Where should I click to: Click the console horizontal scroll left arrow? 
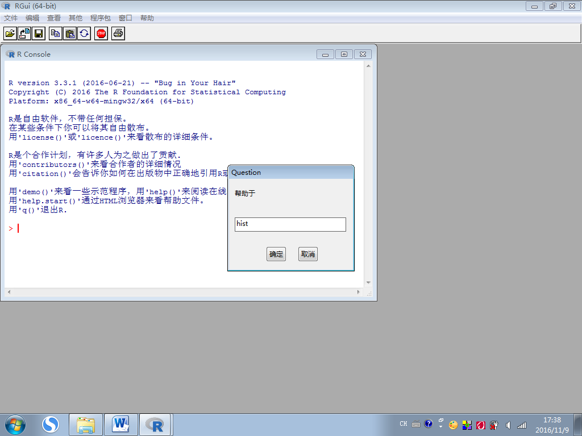[9, 292]
